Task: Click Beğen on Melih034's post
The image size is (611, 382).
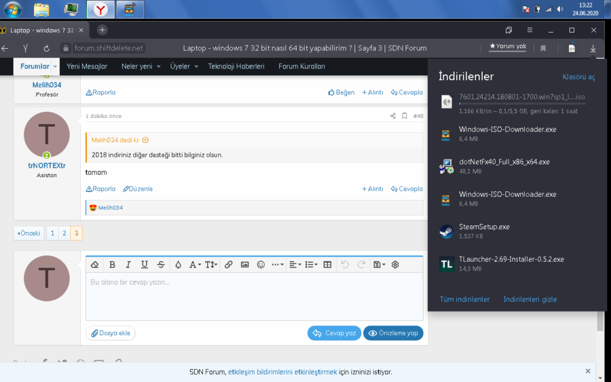Action: click(341, 92)
